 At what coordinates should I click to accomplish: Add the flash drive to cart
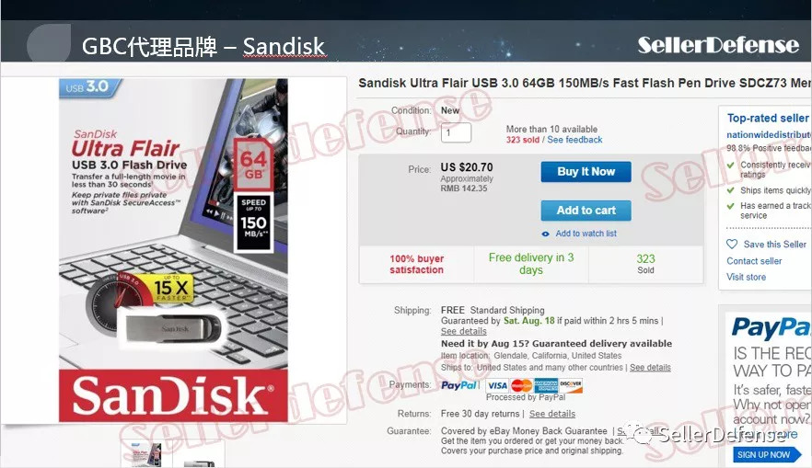click(586, 211)
